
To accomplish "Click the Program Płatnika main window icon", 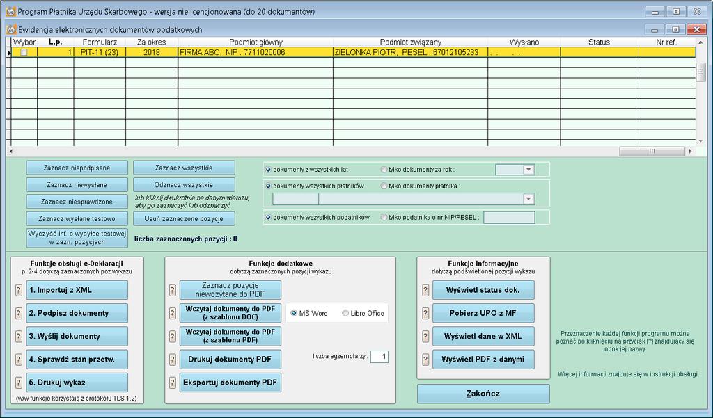I will click(11, 11).
